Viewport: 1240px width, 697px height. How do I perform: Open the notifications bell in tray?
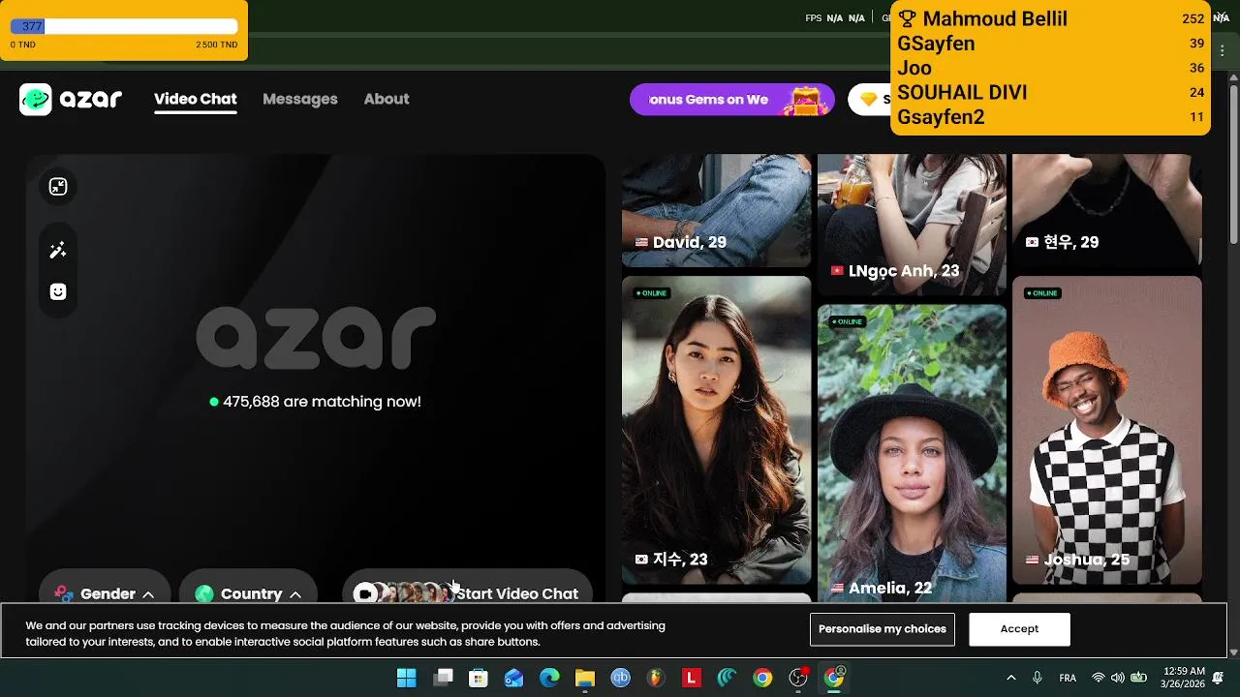pyautogui.click(x=1218, y=678)
